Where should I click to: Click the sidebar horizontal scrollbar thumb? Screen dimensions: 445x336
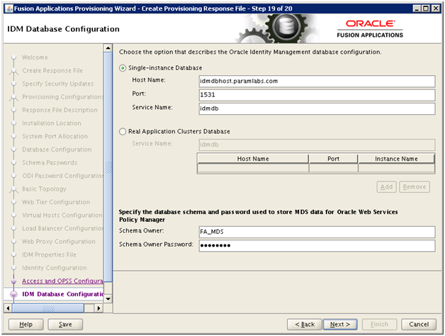pos(48,308)
